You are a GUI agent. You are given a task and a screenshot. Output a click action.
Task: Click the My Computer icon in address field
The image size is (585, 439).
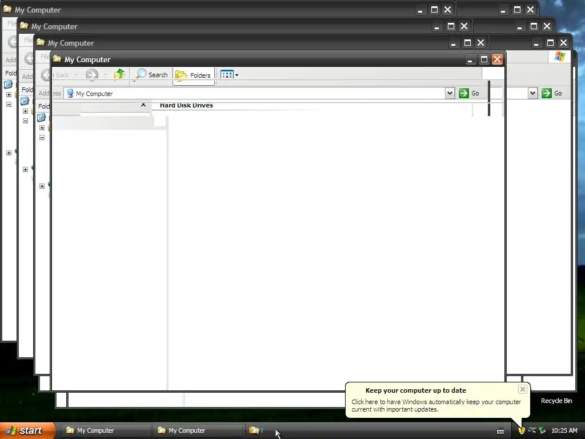click(x=70, y=93)
